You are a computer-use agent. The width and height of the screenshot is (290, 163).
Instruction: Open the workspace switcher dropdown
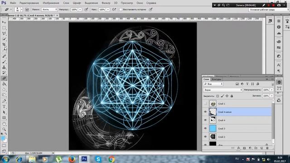coord(269,10)
